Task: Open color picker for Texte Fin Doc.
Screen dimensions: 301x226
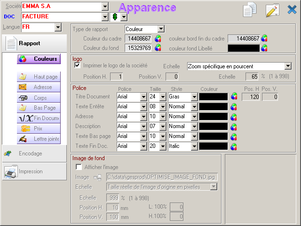Action: click(234, 146)
